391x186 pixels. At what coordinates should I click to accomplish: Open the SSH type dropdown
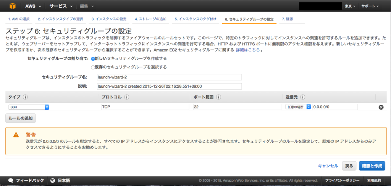tap(29, 107)
